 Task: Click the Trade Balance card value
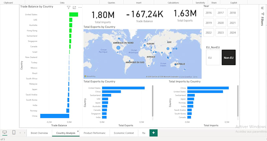point(144,14)
